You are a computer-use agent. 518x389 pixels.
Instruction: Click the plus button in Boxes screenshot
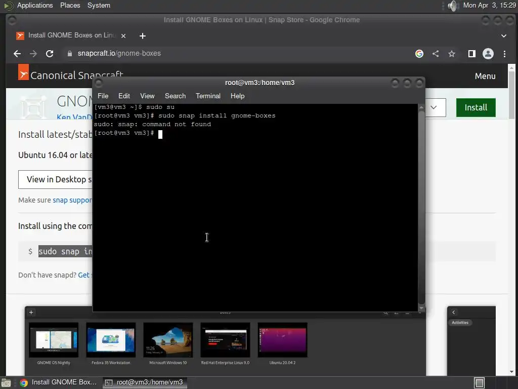(31, 312)
